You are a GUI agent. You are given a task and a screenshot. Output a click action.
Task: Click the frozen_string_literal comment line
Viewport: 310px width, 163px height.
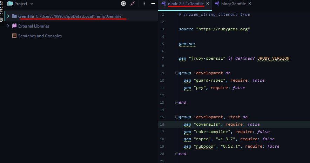coord(214,14)
